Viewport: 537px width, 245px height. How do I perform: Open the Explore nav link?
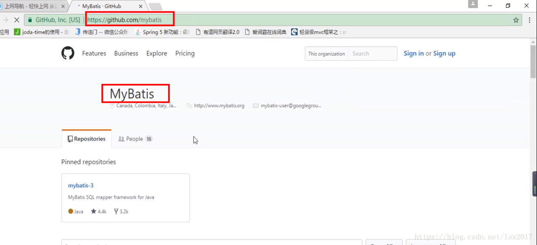click(157, 53)
